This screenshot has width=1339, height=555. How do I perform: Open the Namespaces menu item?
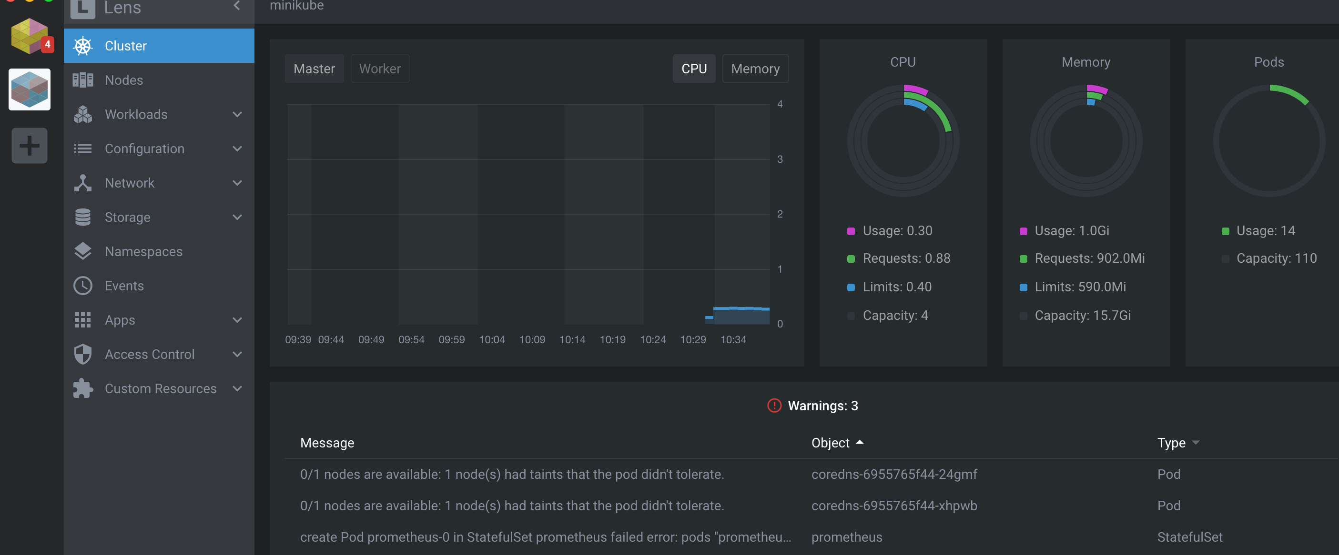point(143,251)
